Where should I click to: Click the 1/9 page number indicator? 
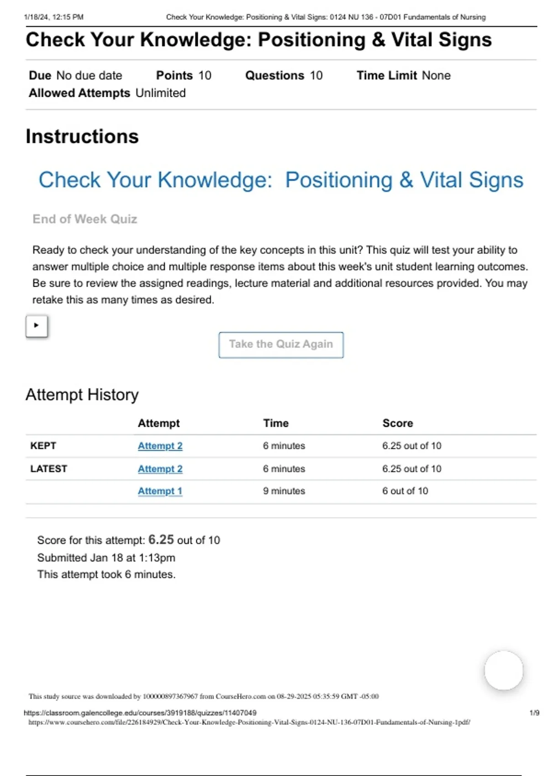(534, 713)
